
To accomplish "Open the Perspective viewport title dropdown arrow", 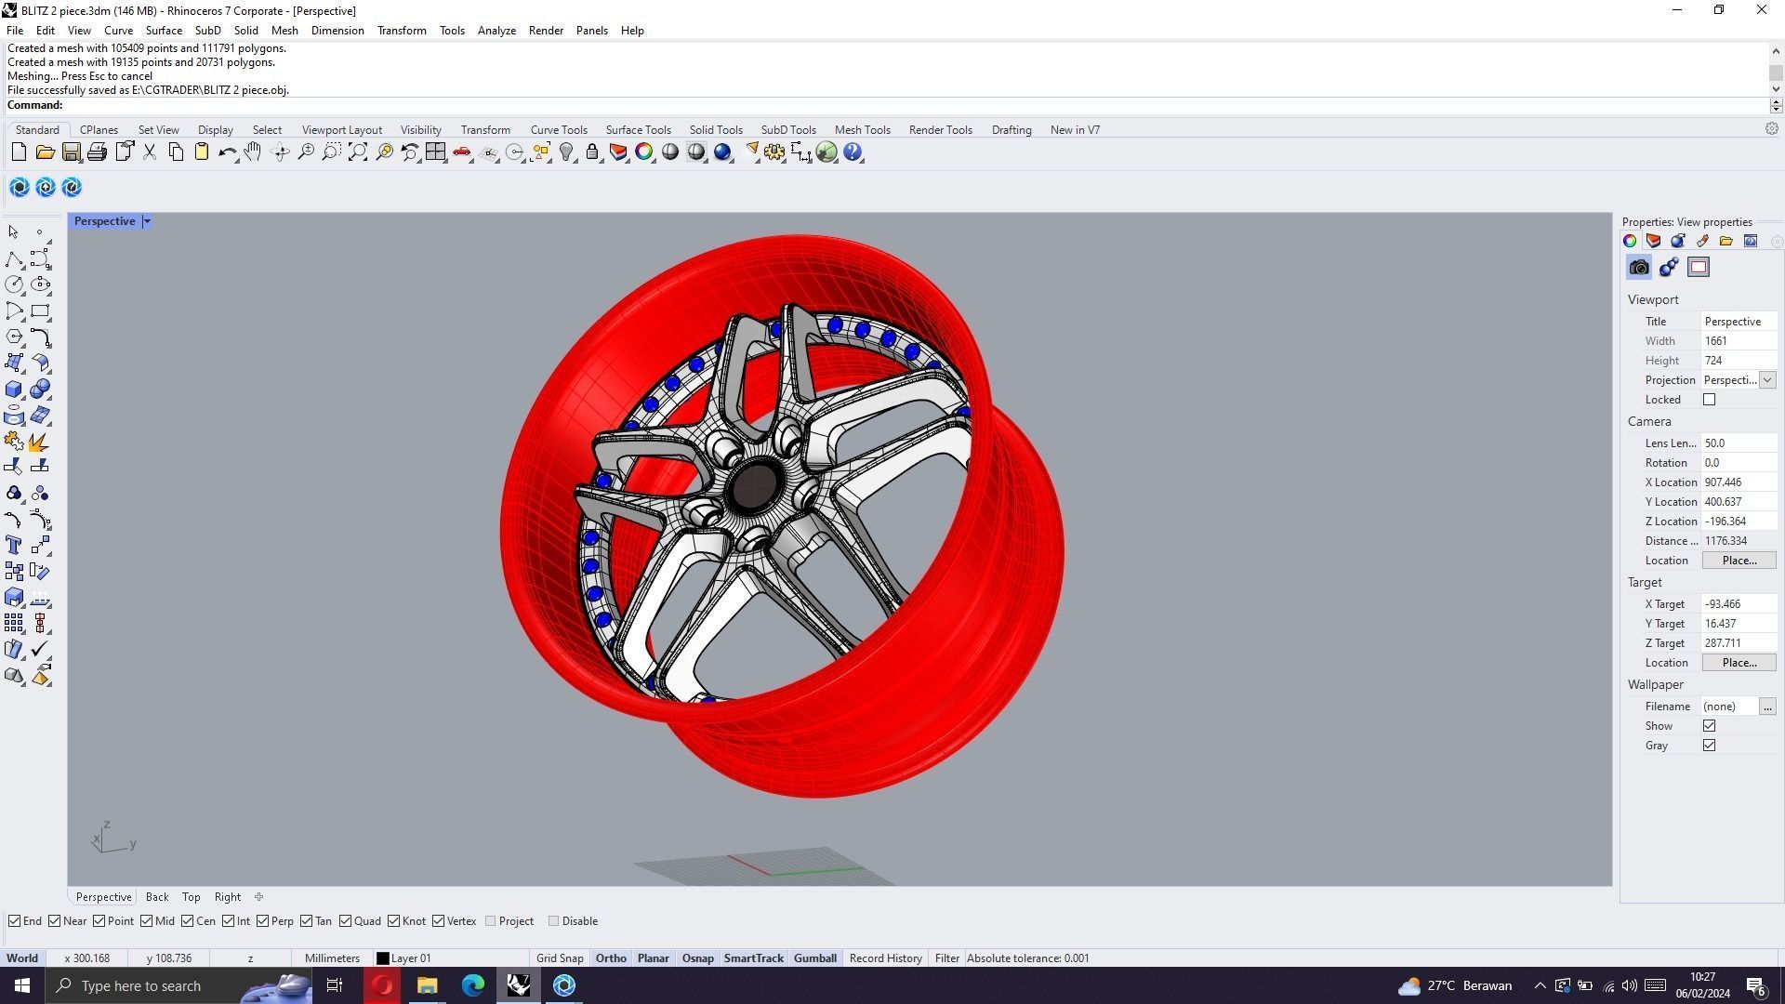I will point(147,221).
